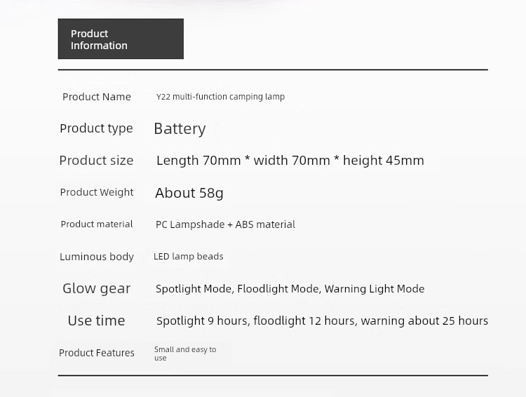
Task: Select the Product Name label
Action: pos(97,97)
